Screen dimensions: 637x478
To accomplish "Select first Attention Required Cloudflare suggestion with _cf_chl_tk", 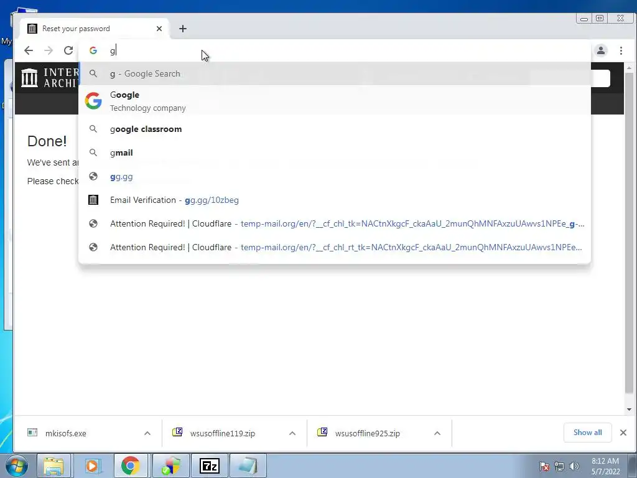I will [335, 223].
